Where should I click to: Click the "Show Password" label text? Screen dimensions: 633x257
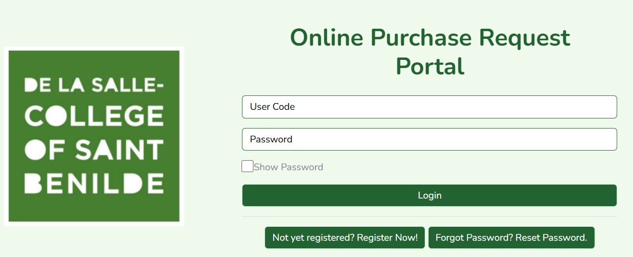tap(288, 167)
